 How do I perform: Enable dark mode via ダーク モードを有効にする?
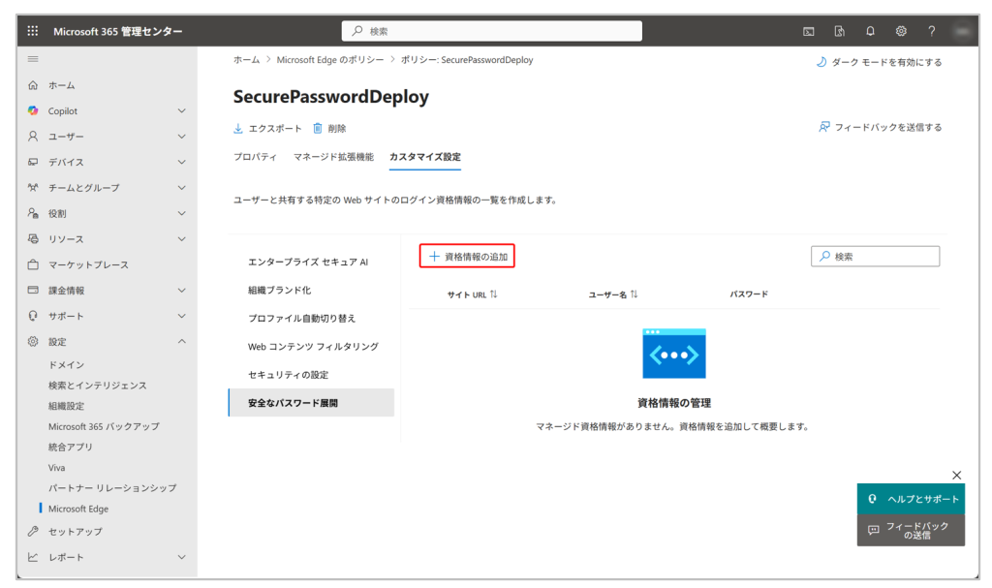coord(880,62)
